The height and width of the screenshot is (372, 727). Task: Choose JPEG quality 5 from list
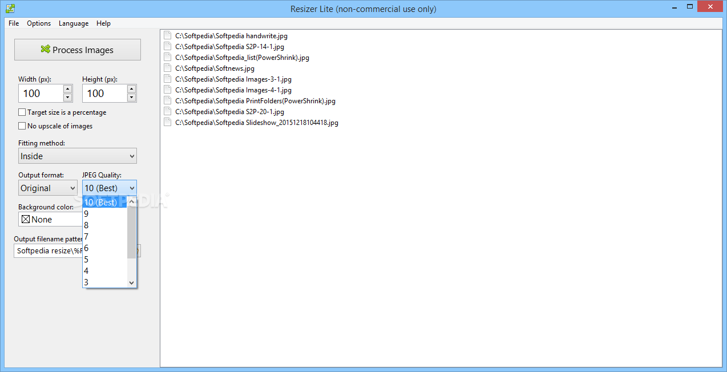point(104,259)
